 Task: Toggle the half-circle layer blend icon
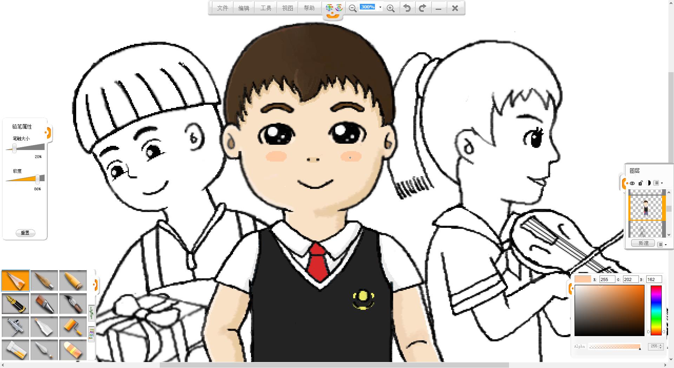(648, 183)
